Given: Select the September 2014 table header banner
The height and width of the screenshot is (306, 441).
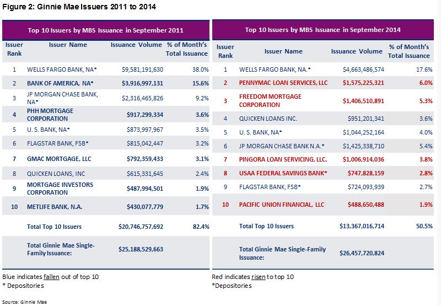Looking at the screenshot, I should [322, 30].
